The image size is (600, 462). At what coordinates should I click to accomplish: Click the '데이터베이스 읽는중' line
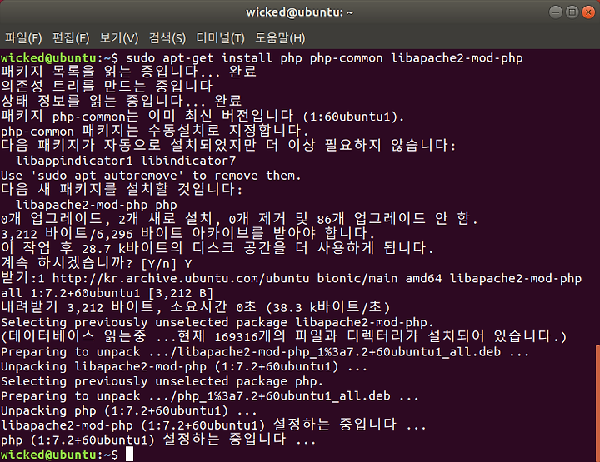283,337
